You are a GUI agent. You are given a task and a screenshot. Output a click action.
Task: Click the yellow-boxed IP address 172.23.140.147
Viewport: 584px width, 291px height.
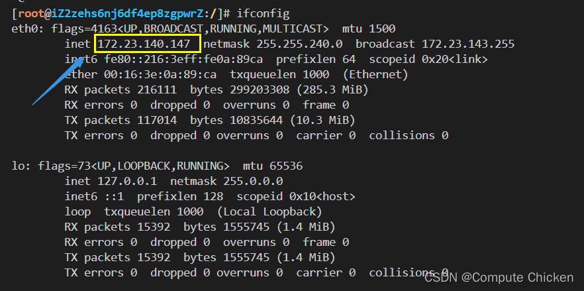(147, 44)
